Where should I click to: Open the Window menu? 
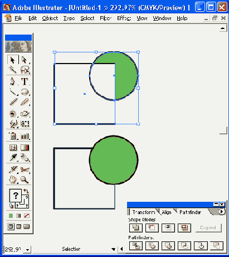(x=162, y=18)
